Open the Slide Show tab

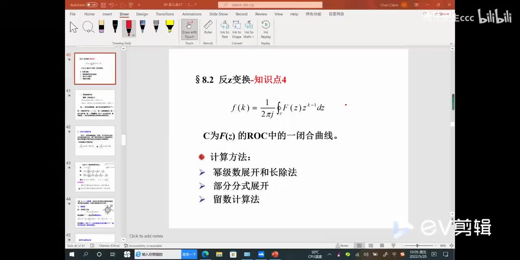click(219, 14)
